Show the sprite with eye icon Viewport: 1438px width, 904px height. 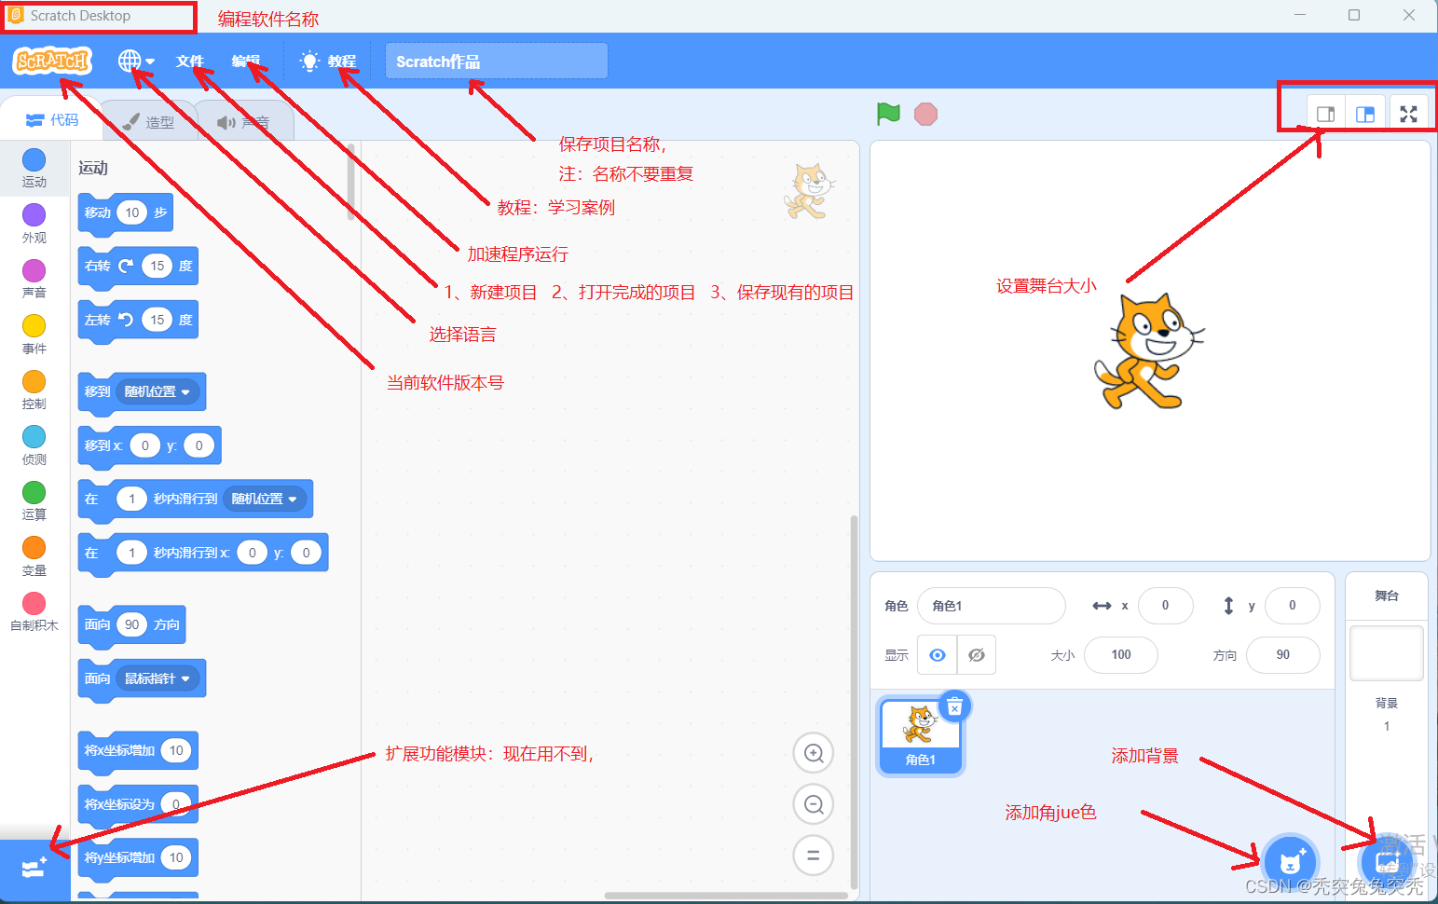[938, 655]
